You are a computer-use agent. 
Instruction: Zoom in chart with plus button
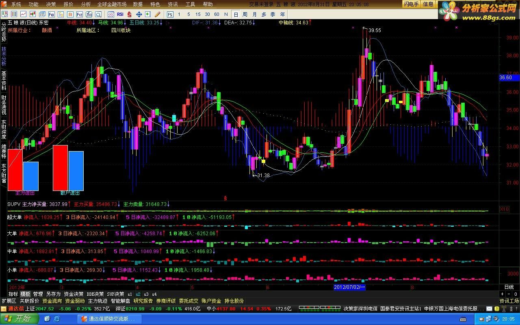[x=503, y=294]
